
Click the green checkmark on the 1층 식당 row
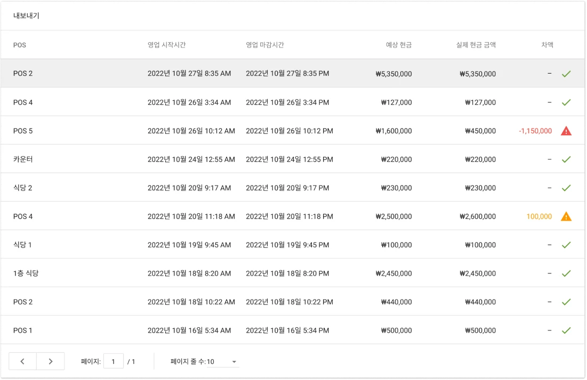(x=566, y=273)
